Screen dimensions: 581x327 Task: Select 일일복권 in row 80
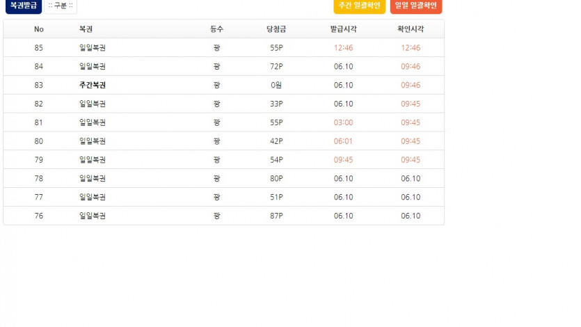pyautogui.click(x=93, y=141)
